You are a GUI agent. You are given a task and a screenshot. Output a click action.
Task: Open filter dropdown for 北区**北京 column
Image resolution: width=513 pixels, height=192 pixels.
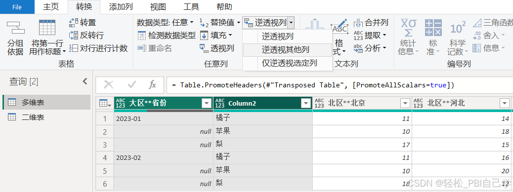point(405,104)
